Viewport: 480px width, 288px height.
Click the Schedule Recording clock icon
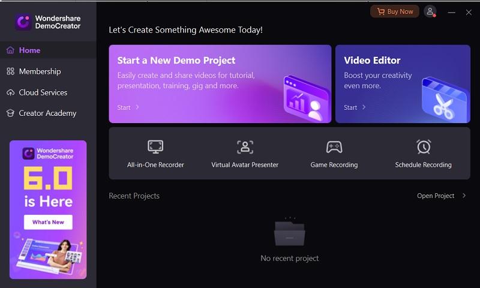point(424,146)
